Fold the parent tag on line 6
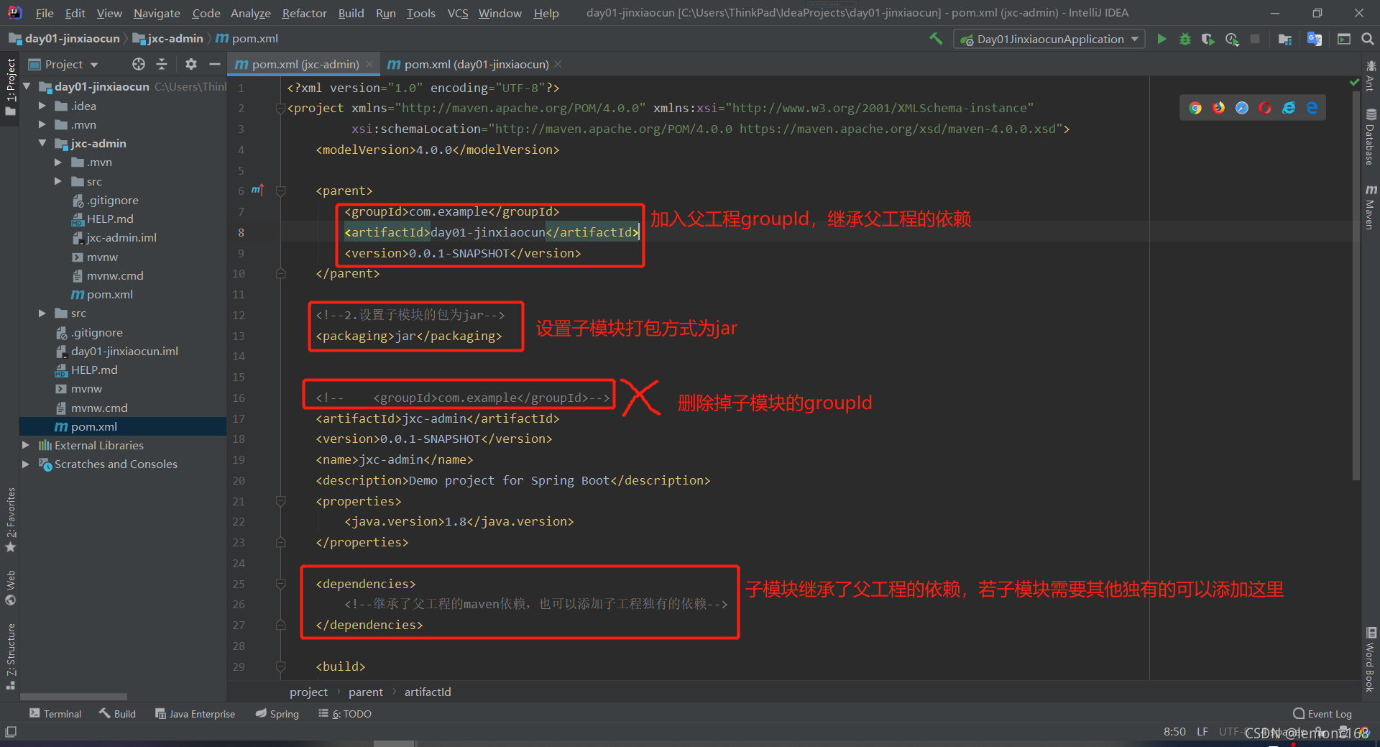The image size is (1380, 747). tap(281, 191)
